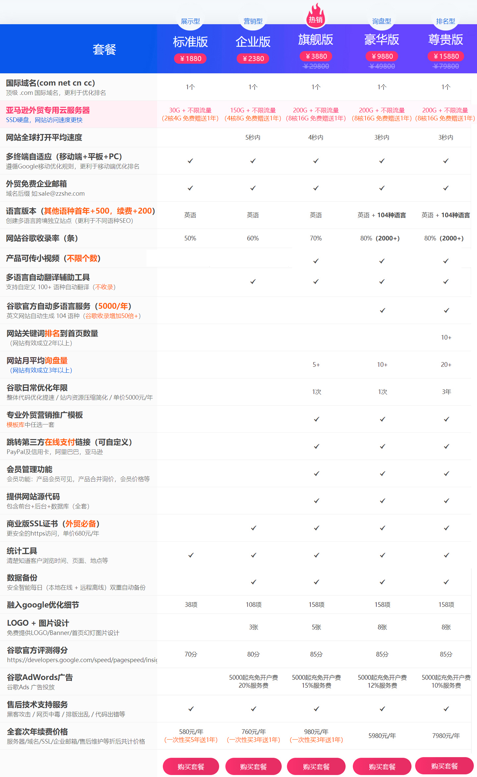Click checkmark for 统计工具 in 旗舰版 column

(x=317, y=555)
